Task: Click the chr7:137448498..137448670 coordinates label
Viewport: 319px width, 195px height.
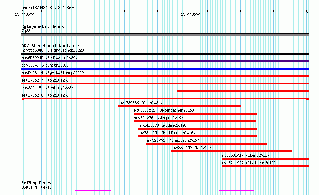Action: pos(48,8)
